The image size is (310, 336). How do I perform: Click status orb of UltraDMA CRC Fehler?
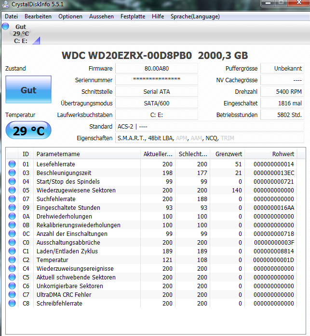[x=12, y=294]
